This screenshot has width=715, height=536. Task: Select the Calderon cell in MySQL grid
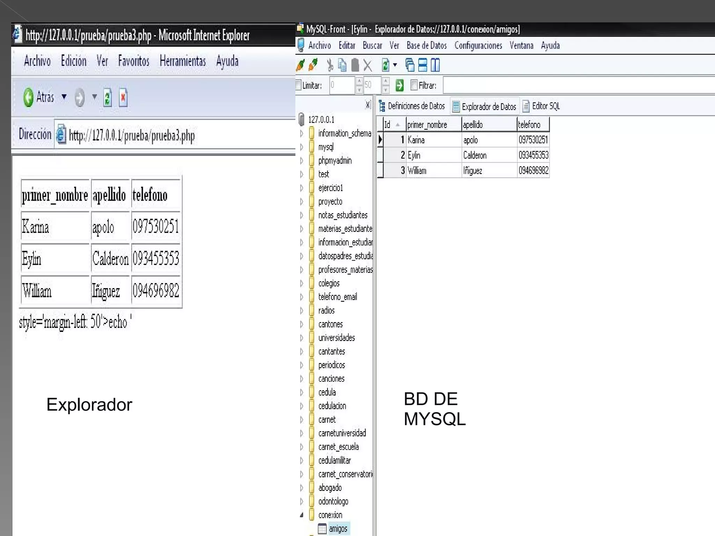(x=489, y=155)
